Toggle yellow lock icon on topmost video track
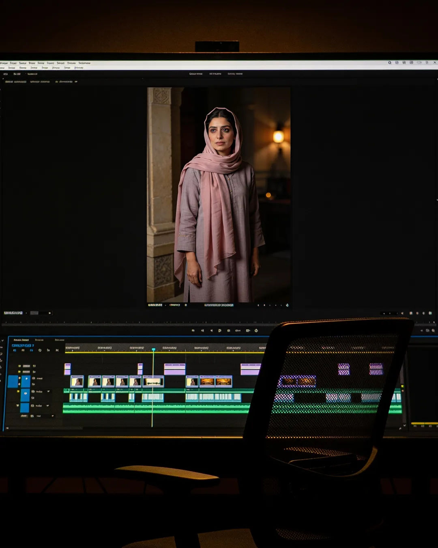Viewport: 438px width, 548px height. coord(19,366)
